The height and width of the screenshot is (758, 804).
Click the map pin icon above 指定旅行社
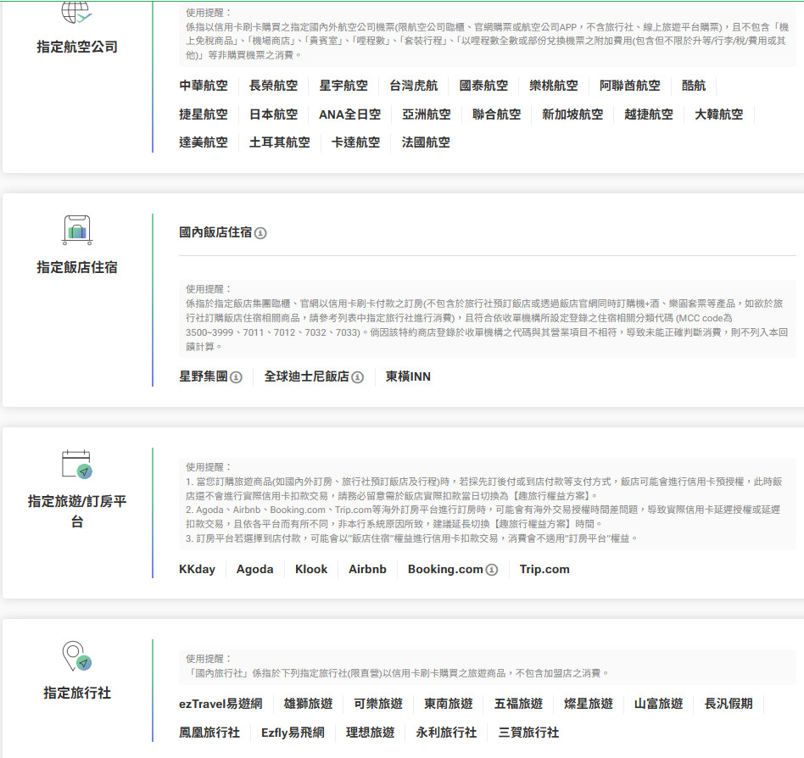pyautogui.click(x=76, y=657)
